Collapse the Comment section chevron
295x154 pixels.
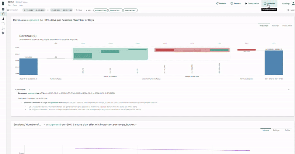pyautogui.click(x=289, y=90)
